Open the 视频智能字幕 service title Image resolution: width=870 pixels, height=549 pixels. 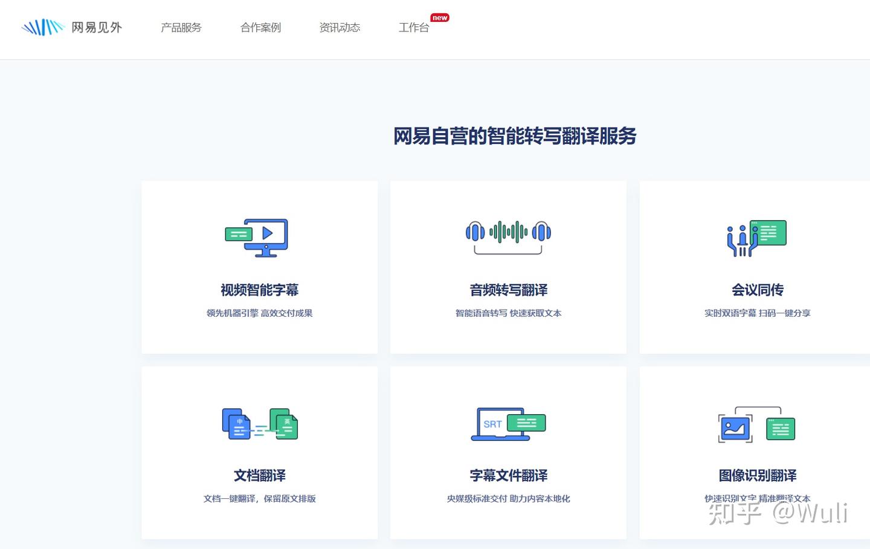[x=260, y=290]
